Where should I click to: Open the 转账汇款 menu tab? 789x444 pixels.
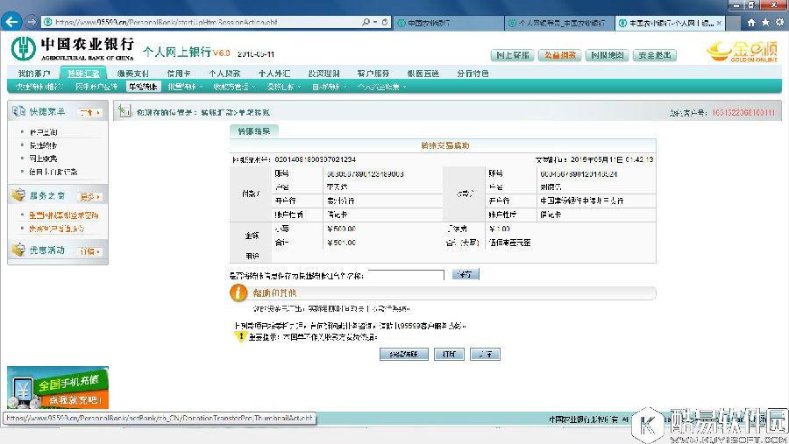point(83,74)
